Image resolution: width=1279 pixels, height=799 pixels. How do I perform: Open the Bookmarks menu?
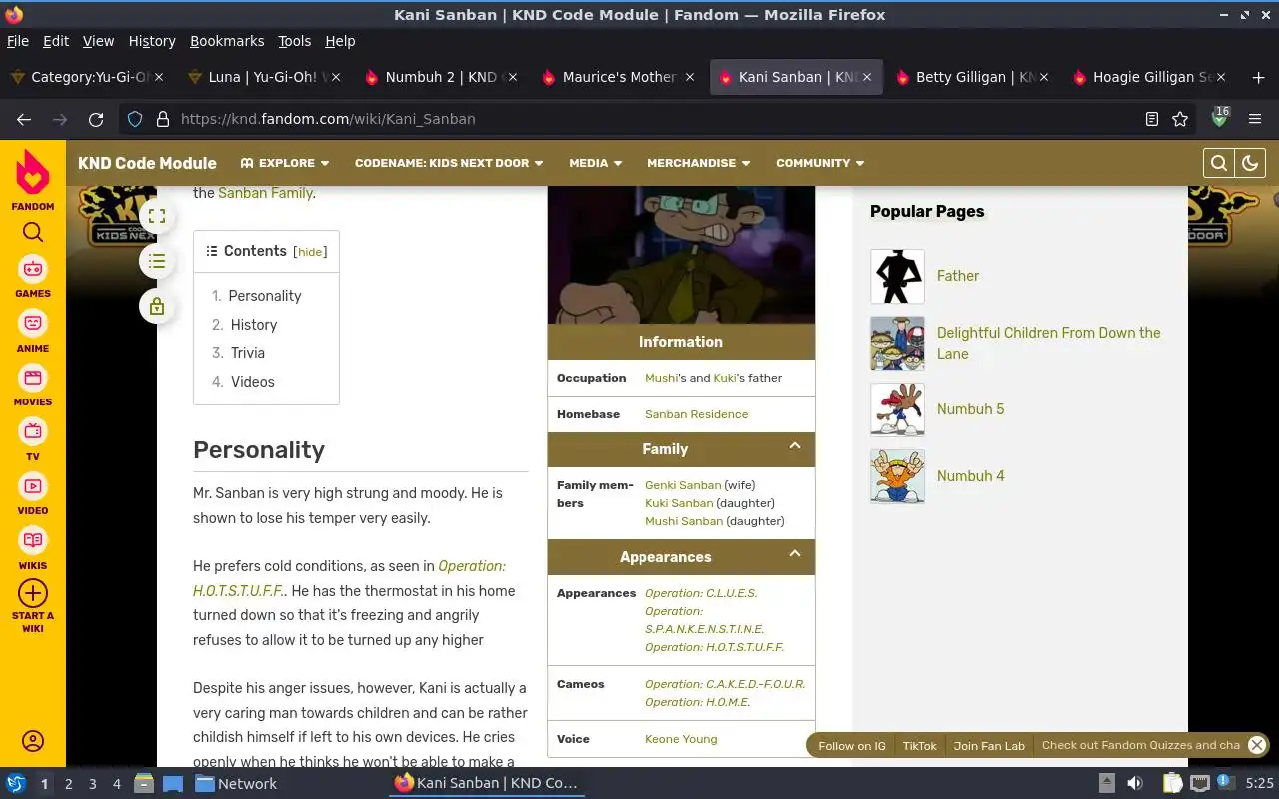coord(227,41)
